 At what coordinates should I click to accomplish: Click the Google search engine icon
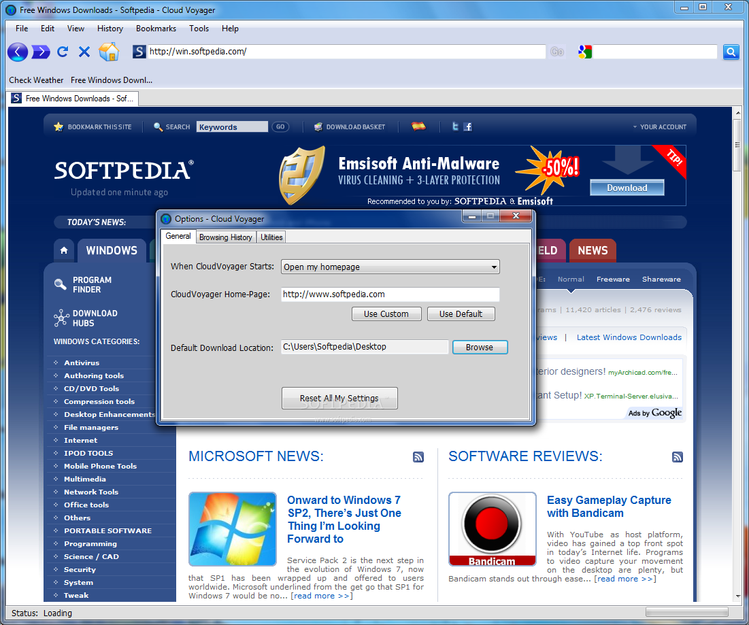coord(584,52)
